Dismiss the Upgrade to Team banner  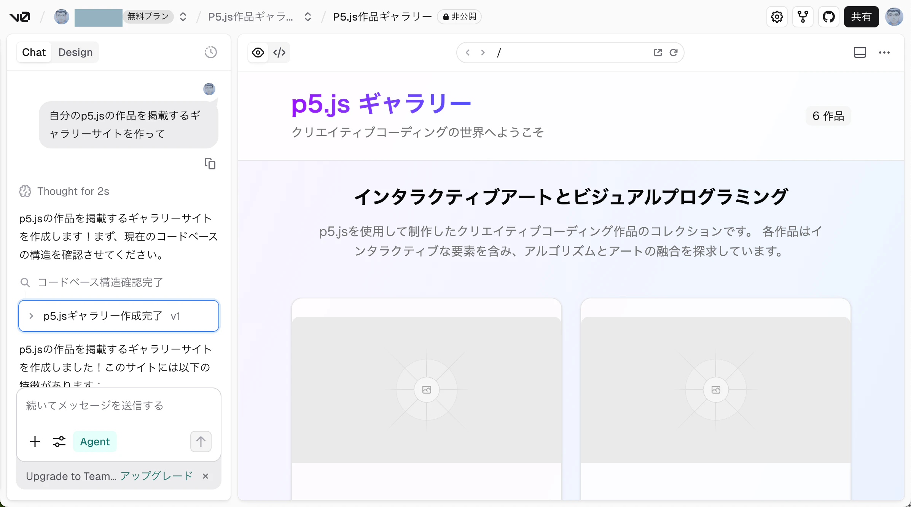click(205, 476)
